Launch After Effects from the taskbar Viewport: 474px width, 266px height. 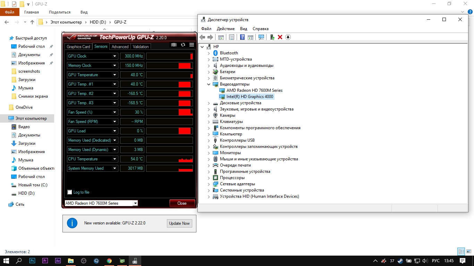[58, 261]
